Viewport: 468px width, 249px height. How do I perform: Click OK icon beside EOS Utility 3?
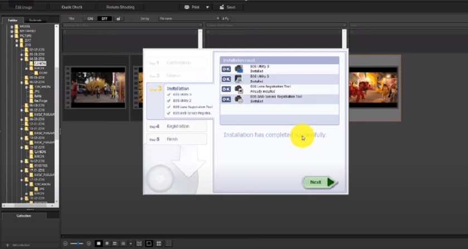tap(226, 69)
